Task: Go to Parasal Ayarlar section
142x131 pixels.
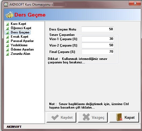Action: point(22,41)
